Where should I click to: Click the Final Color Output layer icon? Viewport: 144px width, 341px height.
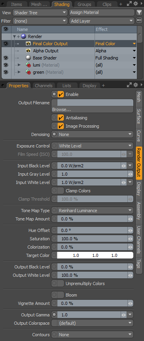[28, 44]
